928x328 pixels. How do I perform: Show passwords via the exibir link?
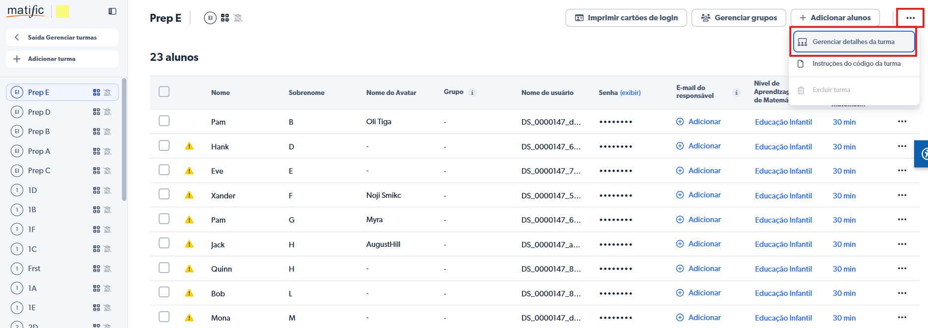point(630,93)
